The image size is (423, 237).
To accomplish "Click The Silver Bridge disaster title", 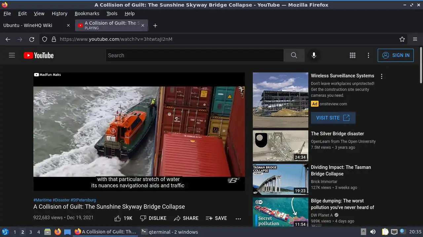I will pyautogui.click(x=337, y=134).
